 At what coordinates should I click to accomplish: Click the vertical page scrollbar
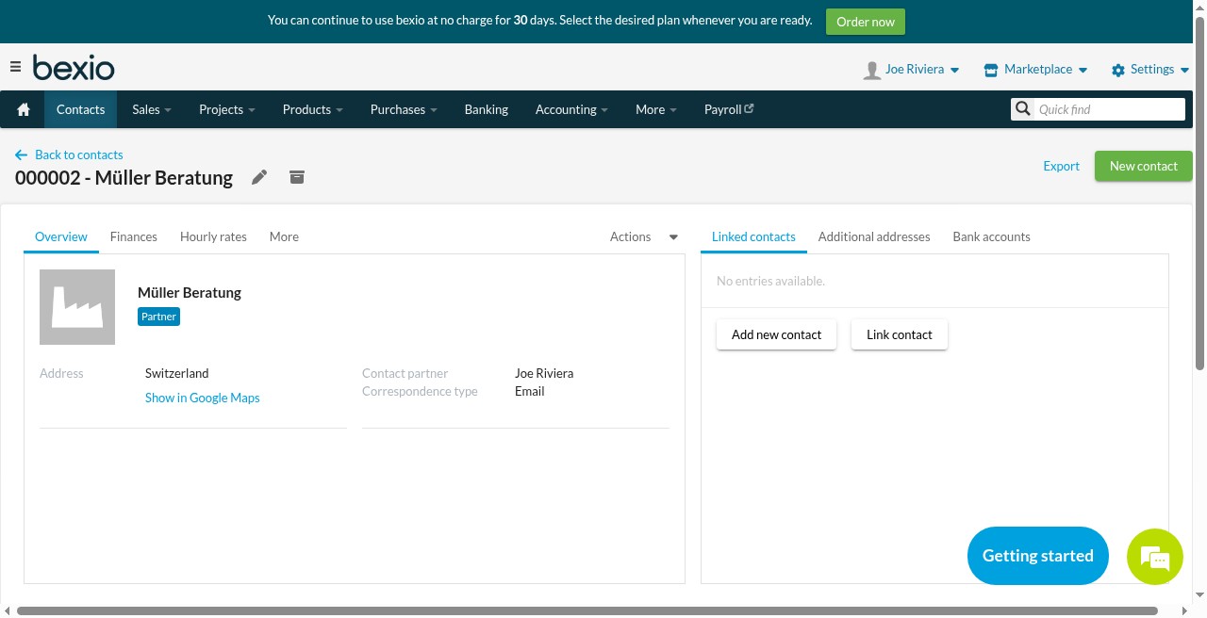click(1200, 193)
